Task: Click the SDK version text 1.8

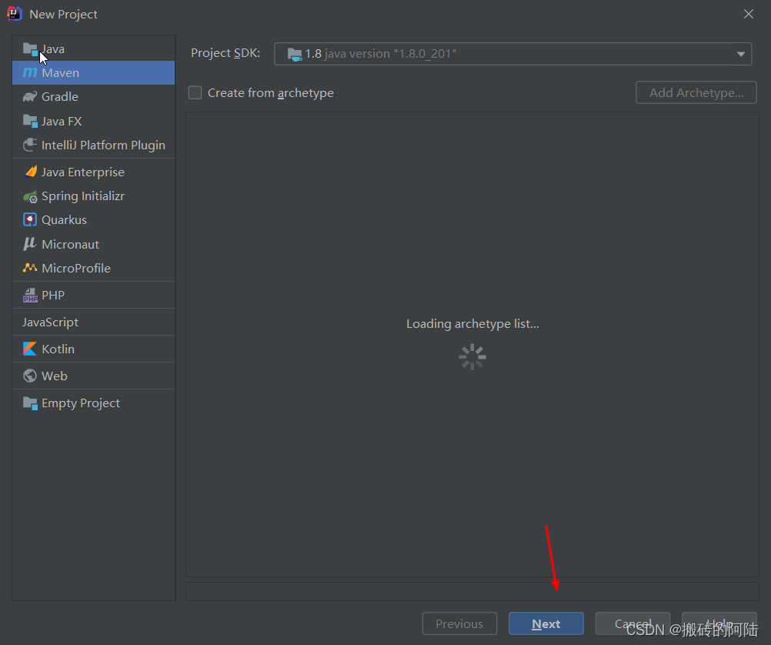Action: click(313, 54)
